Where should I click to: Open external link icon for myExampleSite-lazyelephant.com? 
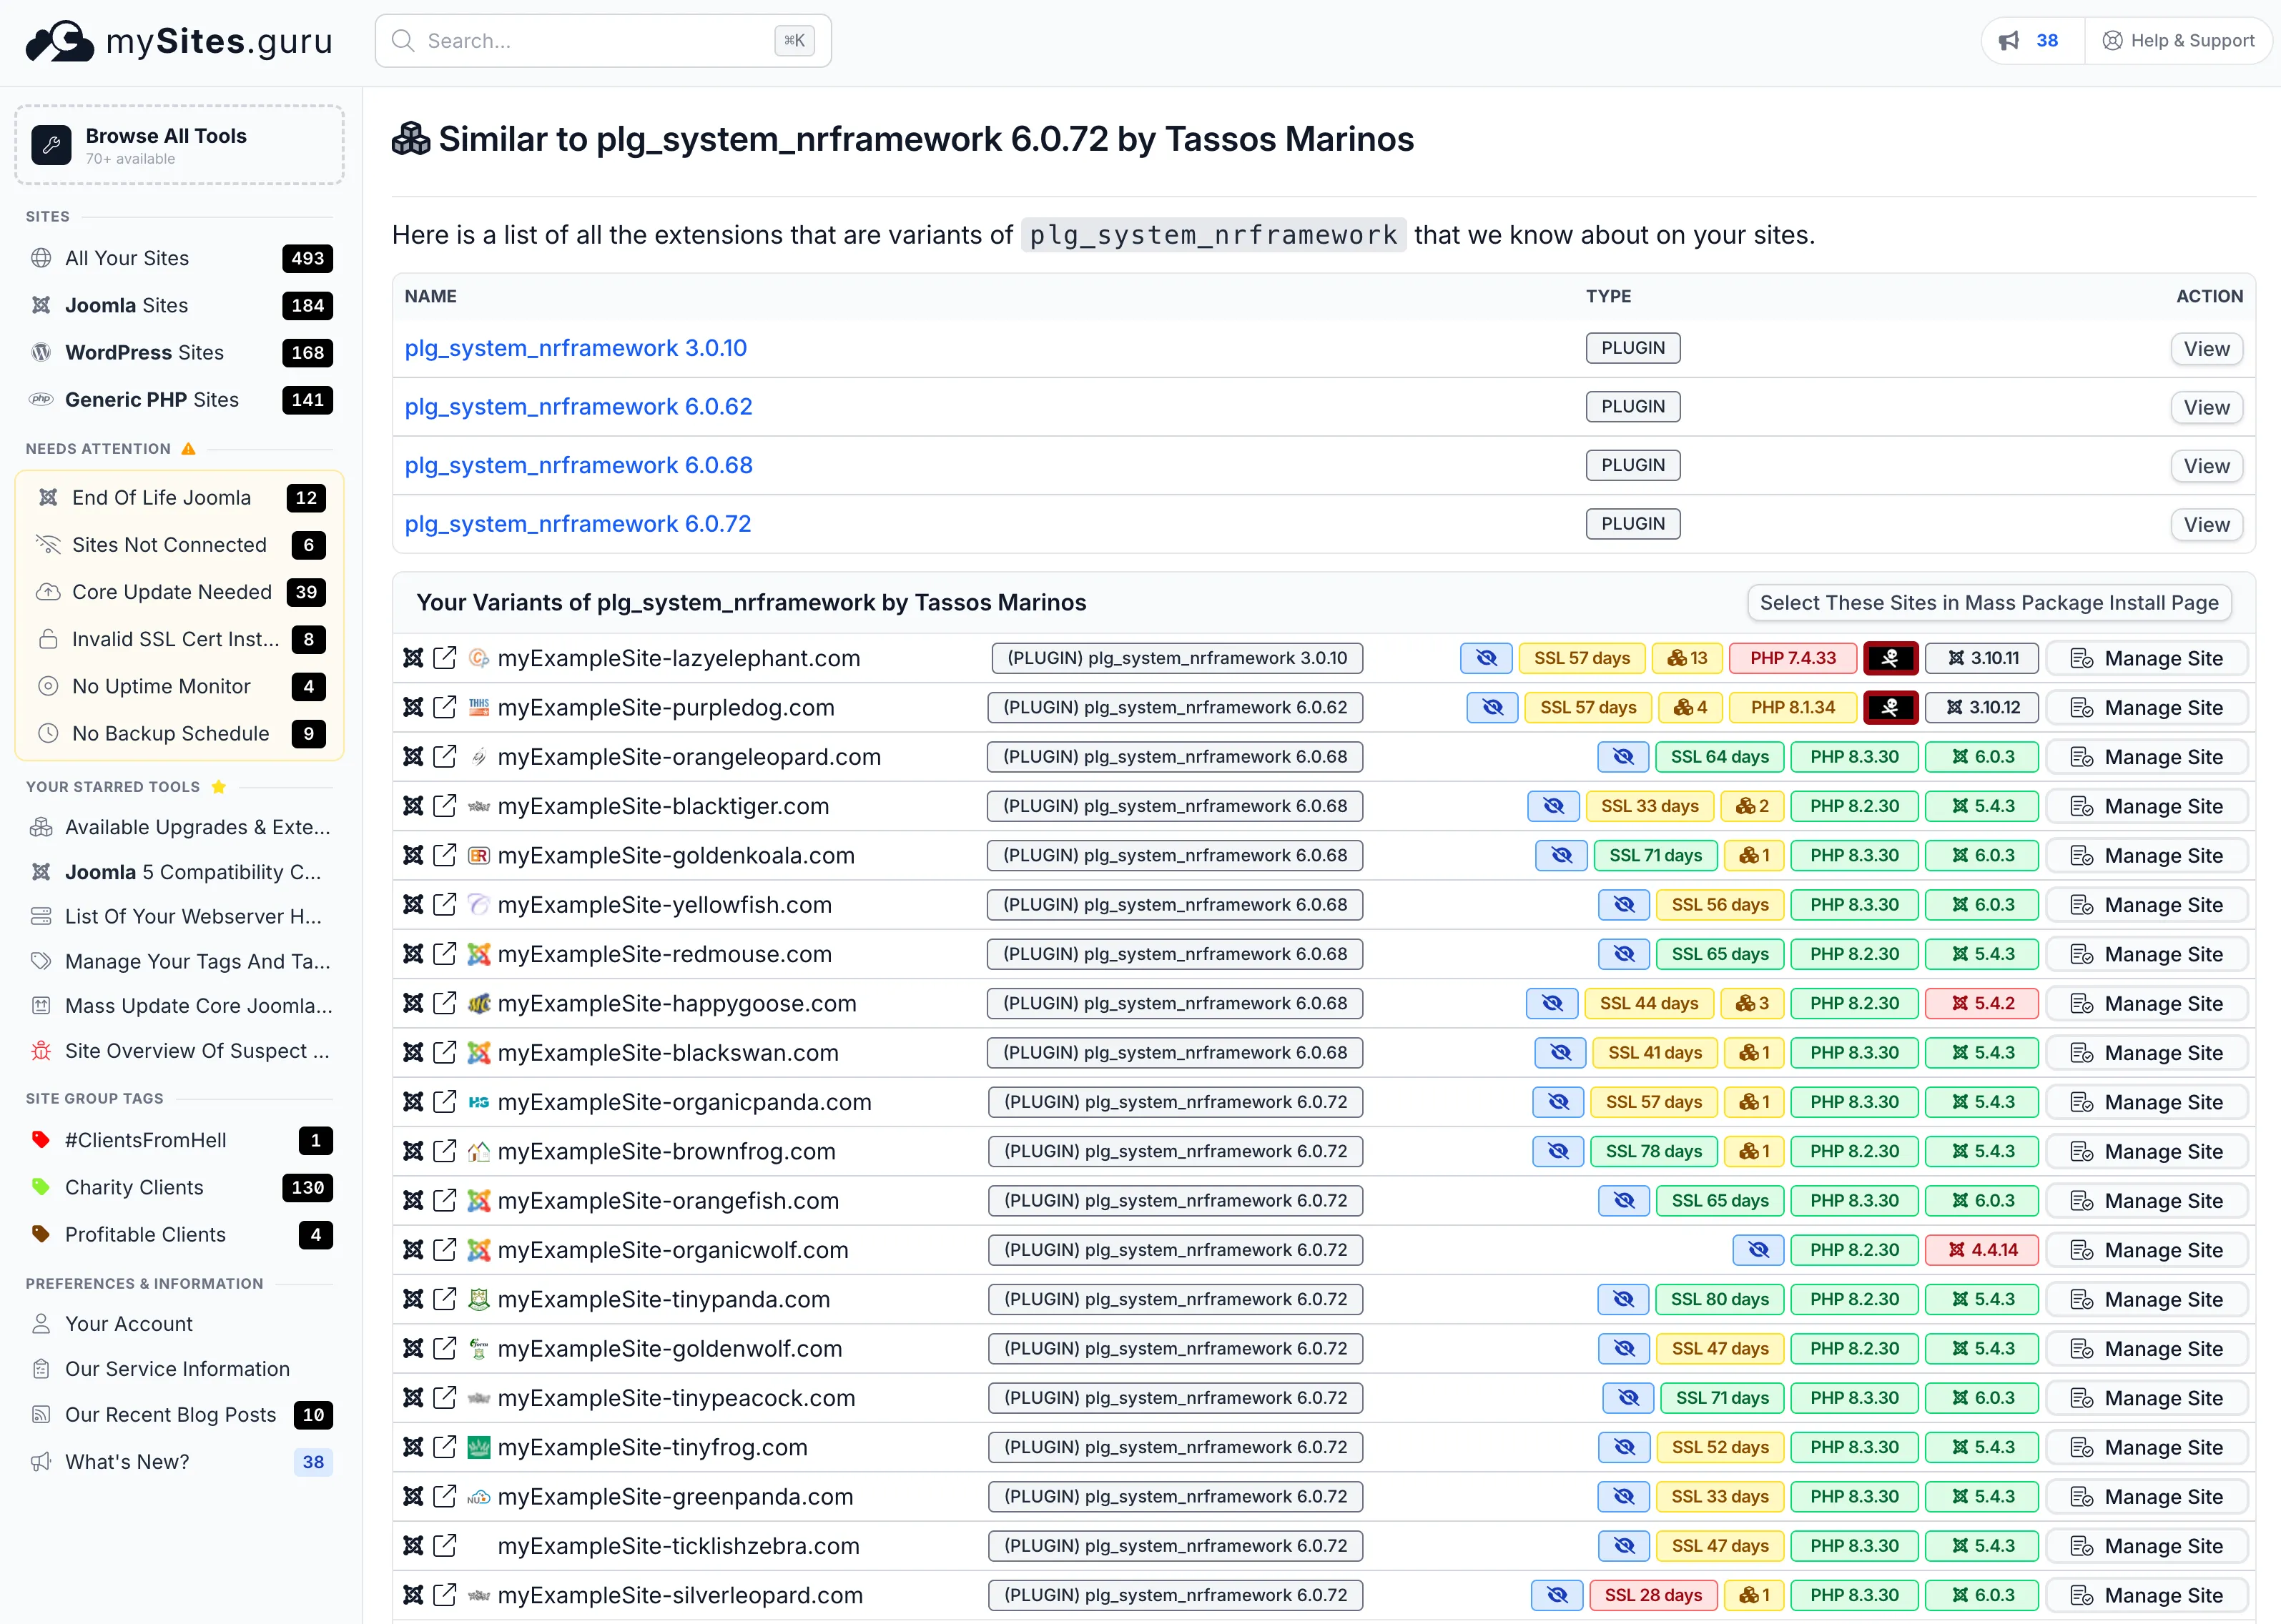pyautogui.click(x=444, y=658)
